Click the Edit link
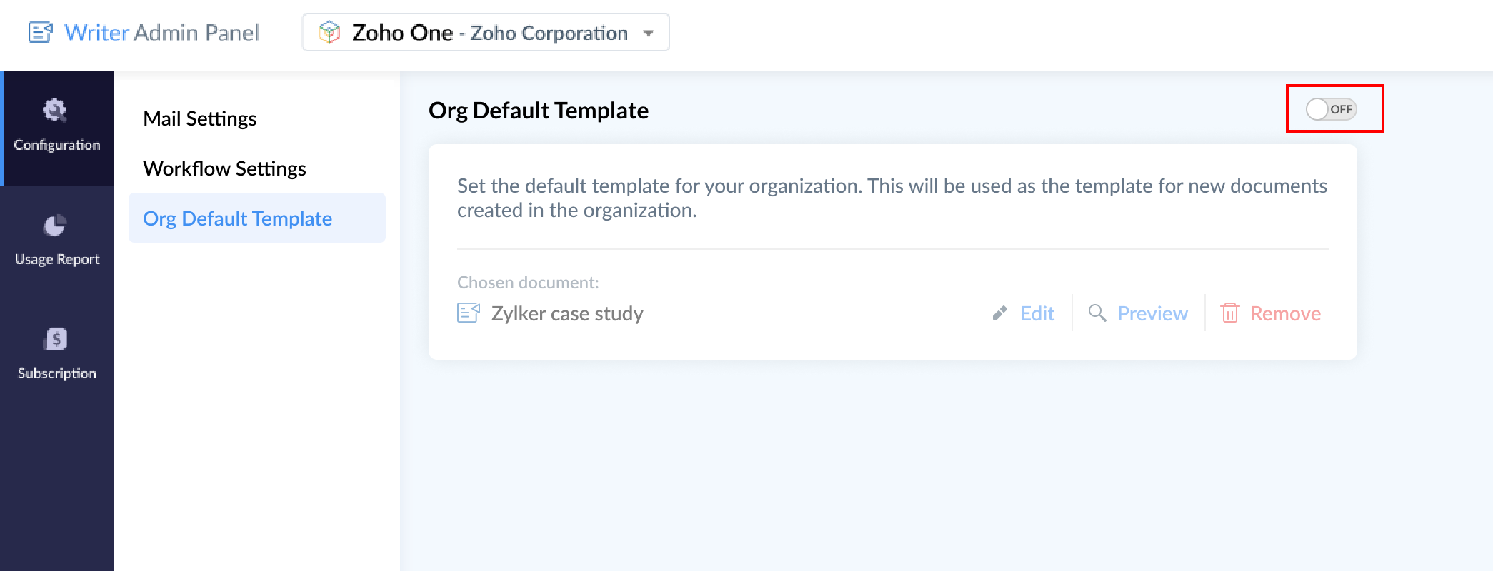This screenshot has height=571, width=1493. (x=1037, y=313)
